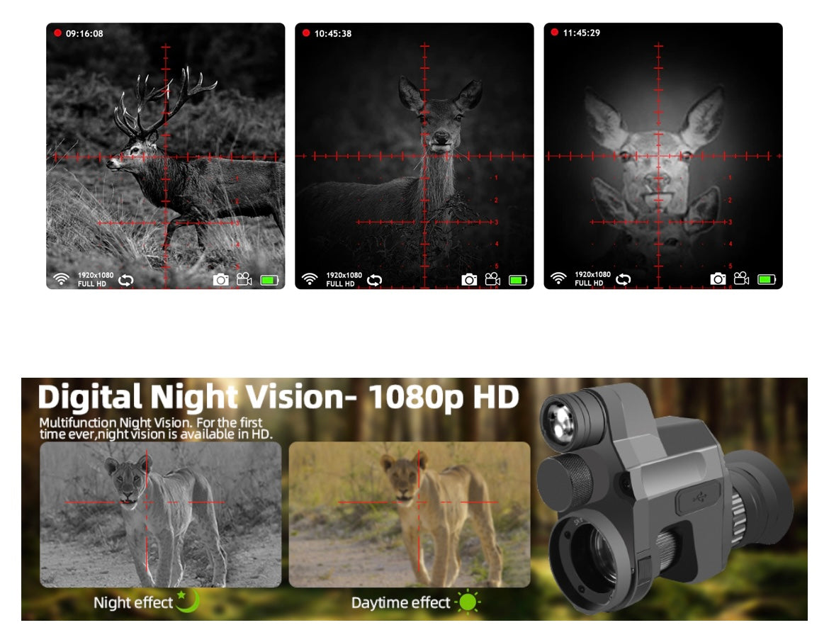Viewport: 829px width, 630px height.
Task: Click the red recording dot beside 10:45:38
Action: pos(306,33)
